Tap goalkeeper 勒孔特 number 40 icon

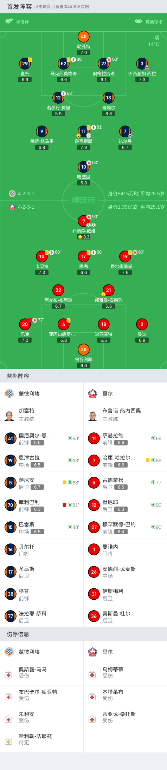[84, 37]
